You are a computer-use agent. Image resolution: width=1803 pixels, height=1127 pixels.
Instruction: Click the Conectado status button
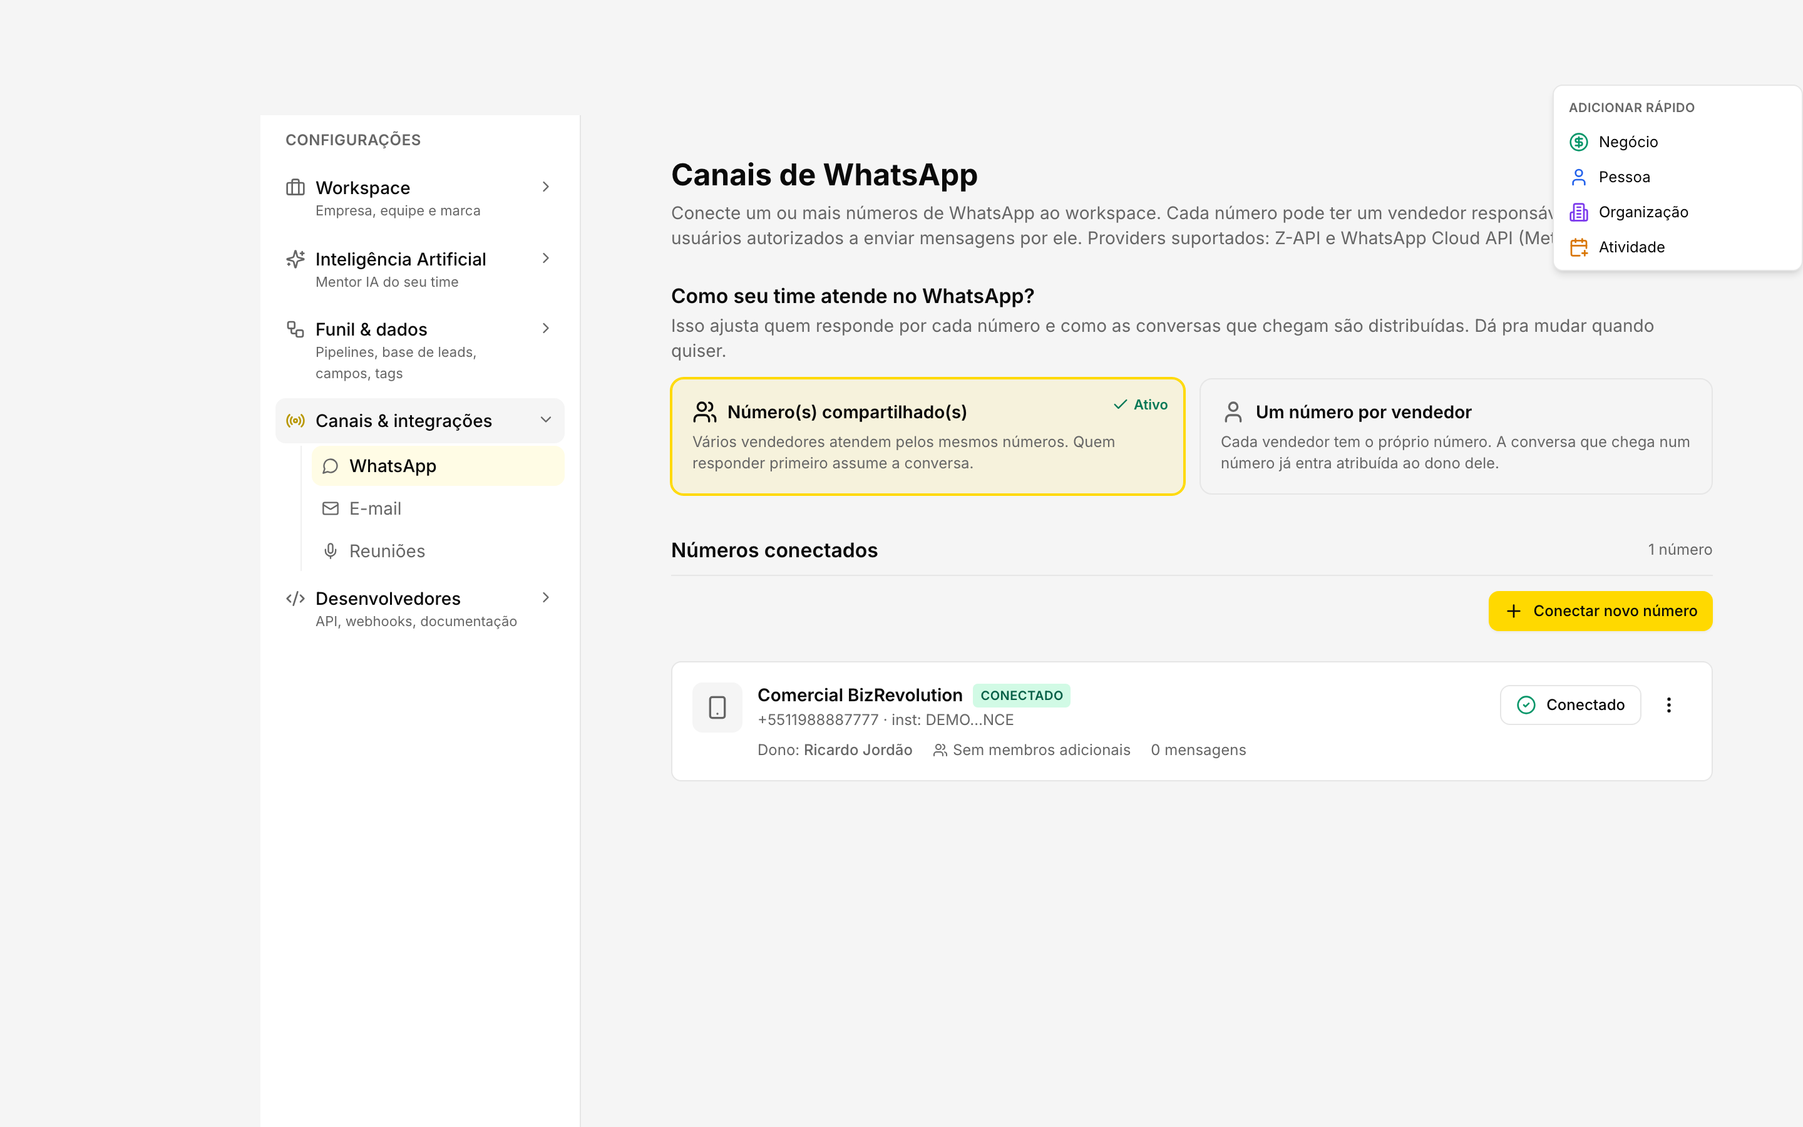pyautogui.click(x=1570, y=704)
